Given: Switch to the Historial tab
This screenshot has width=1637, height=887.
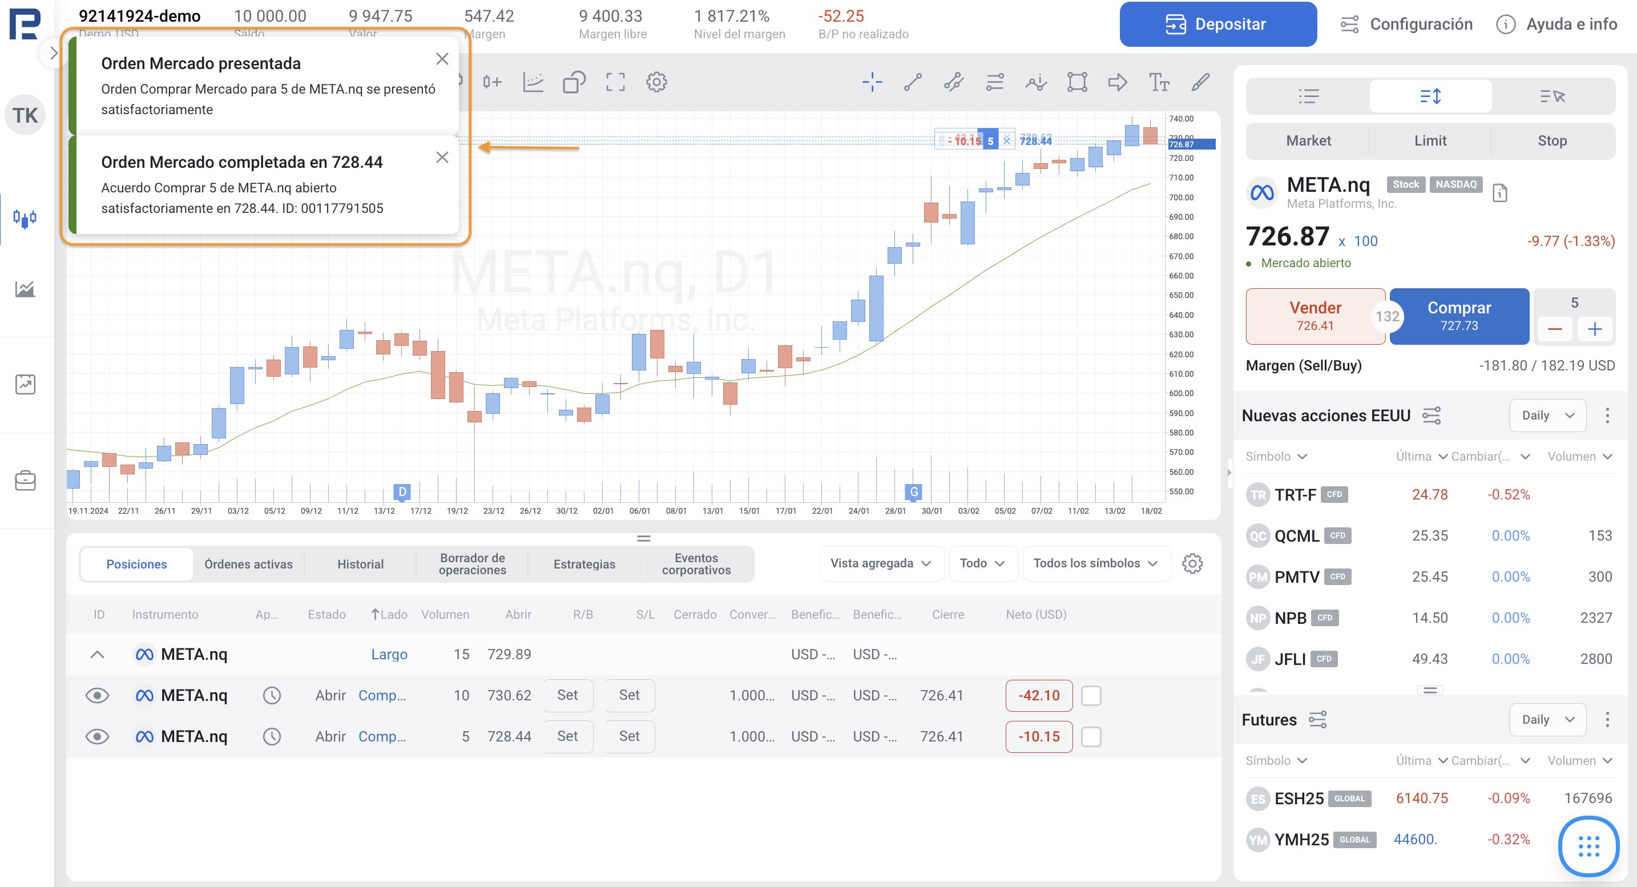Looking at the screenshot, I should [360, 565].
